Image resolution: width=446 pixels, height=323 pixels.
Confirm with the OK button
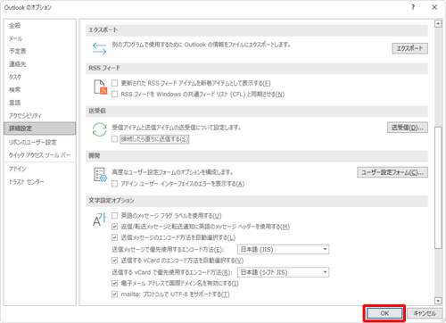point(384,313)
